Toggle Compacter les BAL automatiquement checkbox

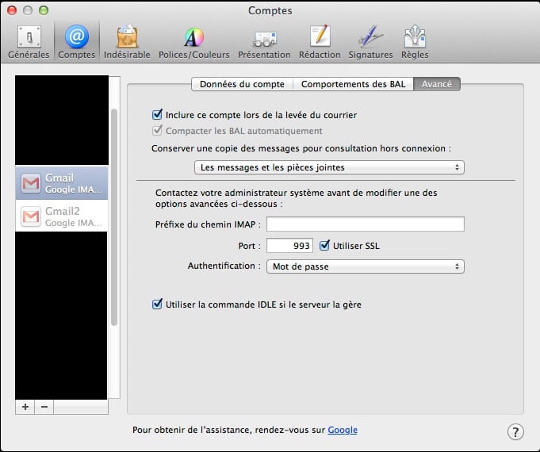[x=157, y=131]
